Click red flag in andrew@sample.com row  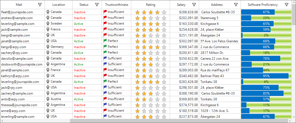105,18
